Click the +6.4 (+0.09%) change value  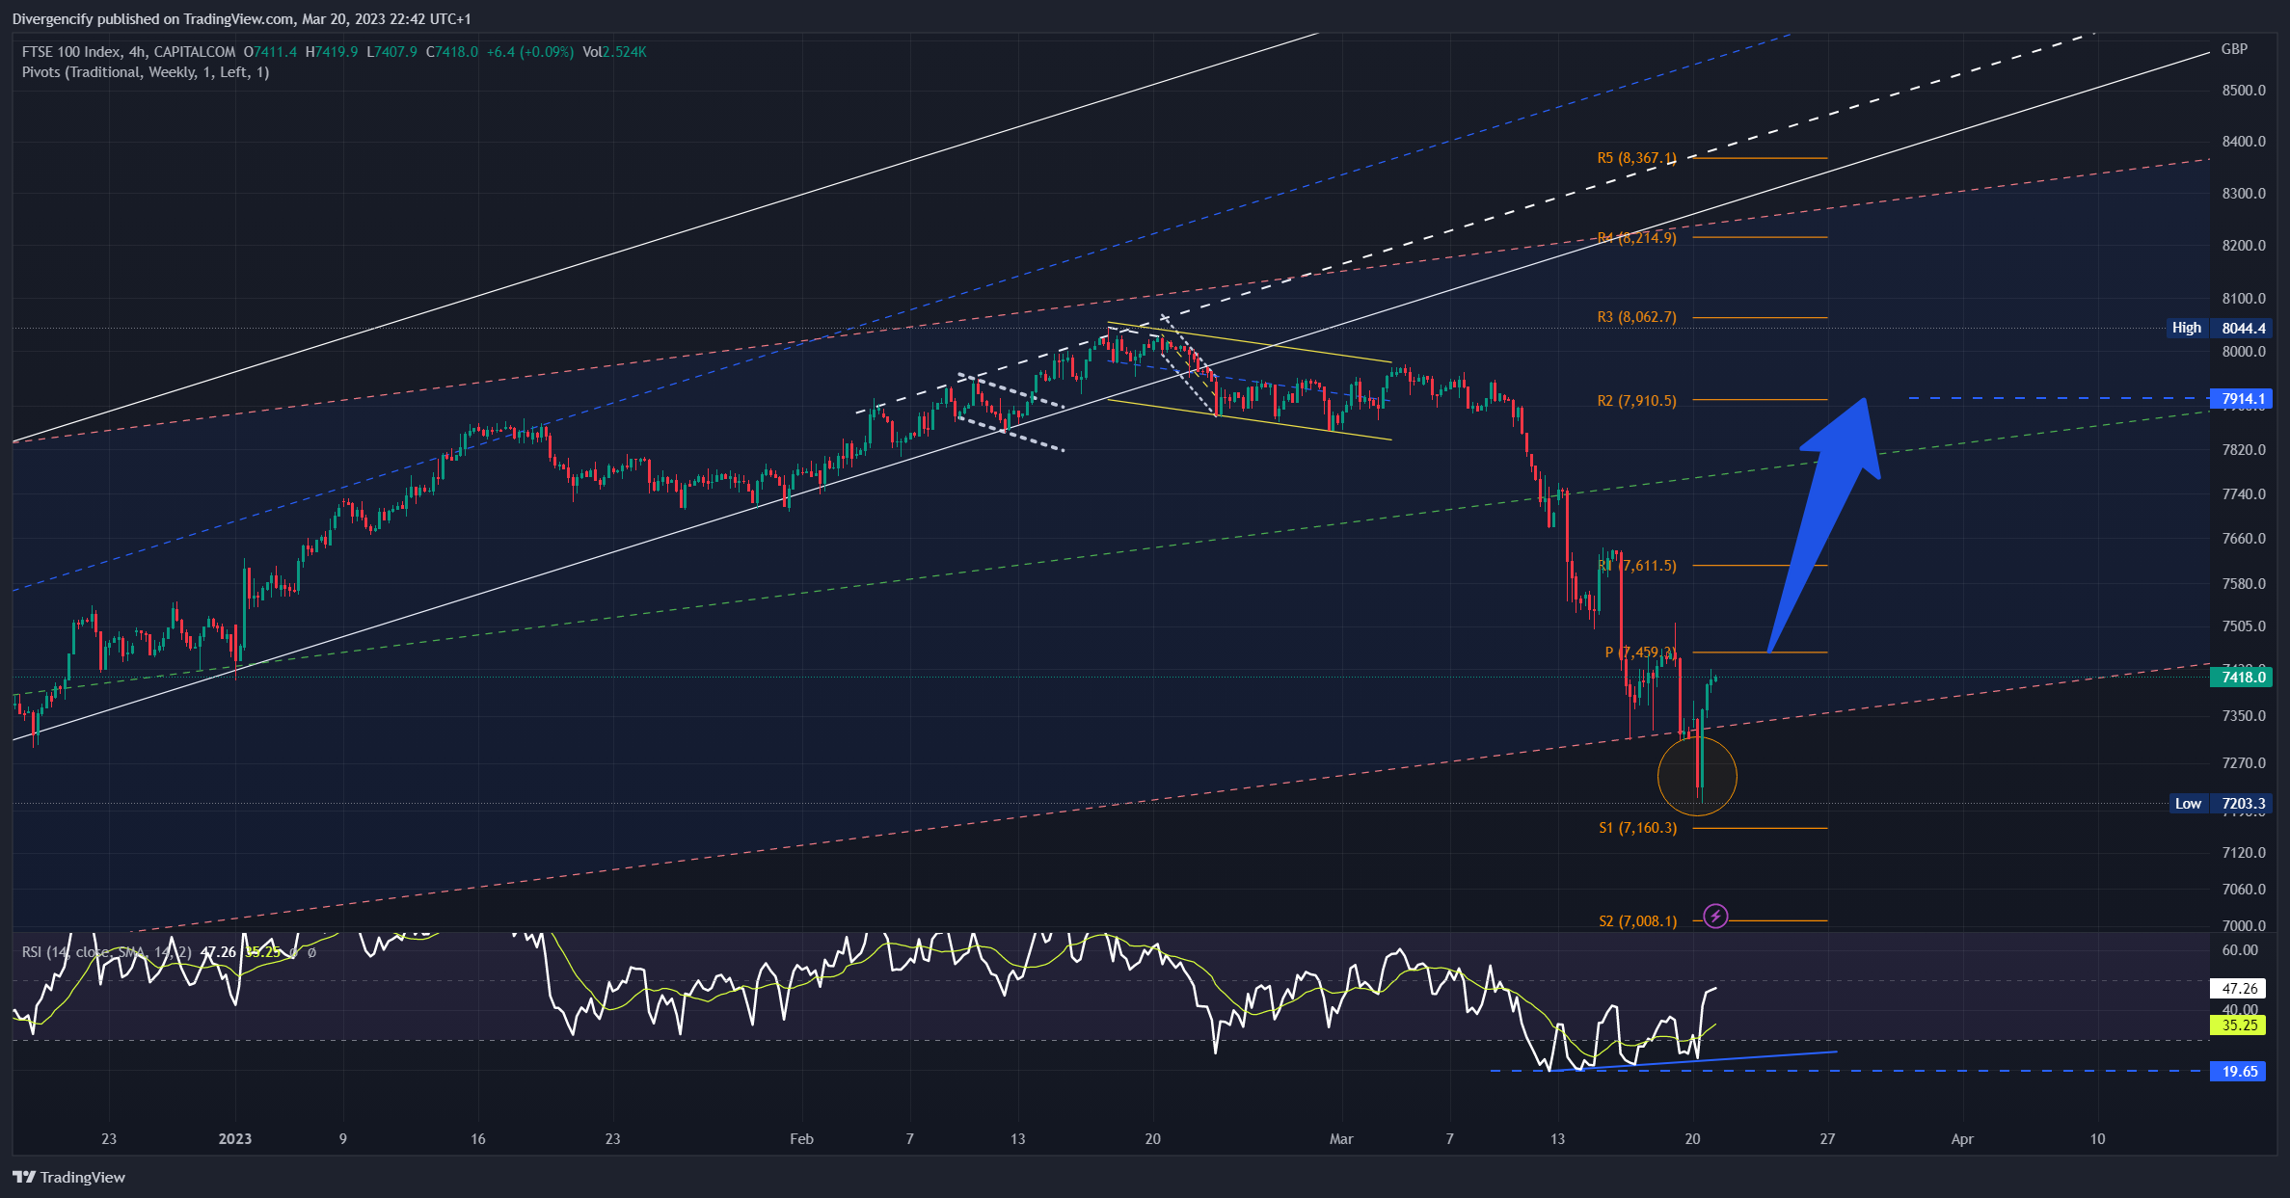(x=529, y=52)
